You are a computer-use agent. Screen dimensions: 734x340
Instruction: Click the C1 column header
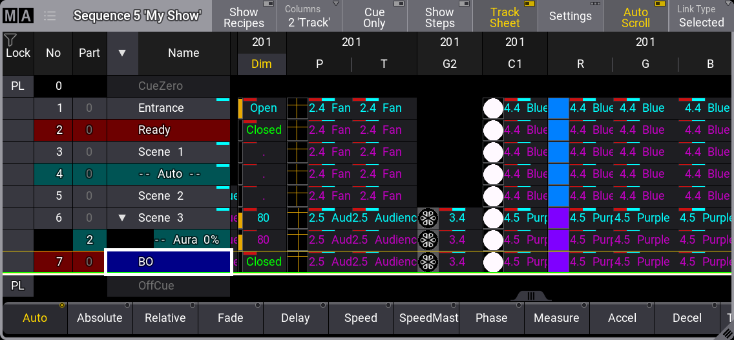tap(515, 64)
